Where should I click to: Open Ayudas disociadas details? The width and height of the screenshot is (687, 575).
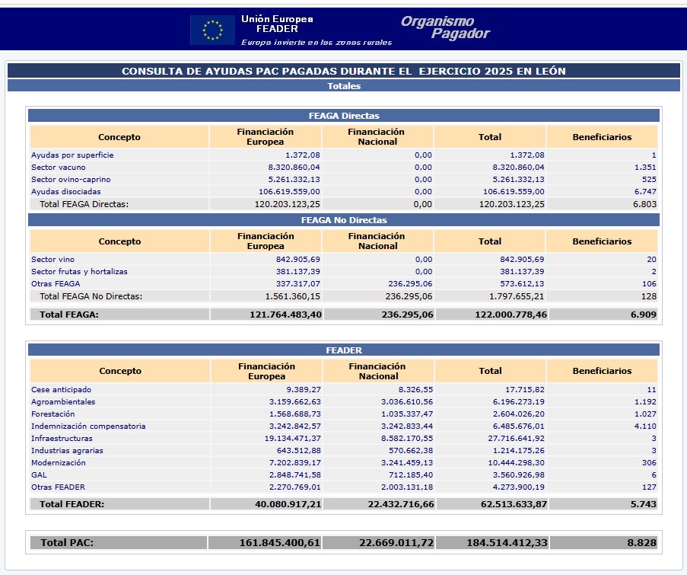(x=66, y=192)
